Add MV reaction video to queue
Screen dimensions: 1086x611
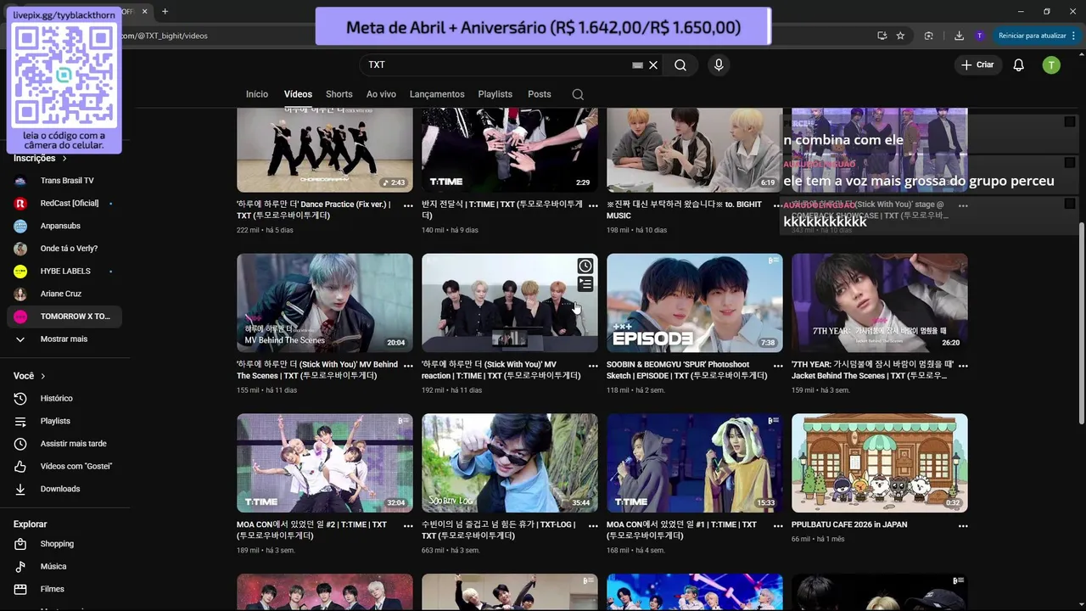pos(585,284)
